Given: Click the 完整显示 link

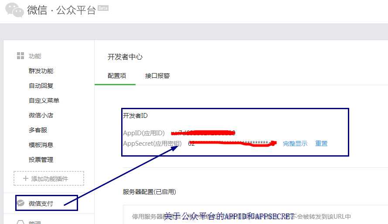Looking at the screenshot, I should 295,144.
